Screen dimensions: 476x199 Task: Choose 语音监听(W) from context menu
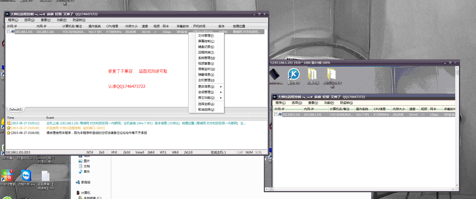pyautogui.click(x=206, y=69)
